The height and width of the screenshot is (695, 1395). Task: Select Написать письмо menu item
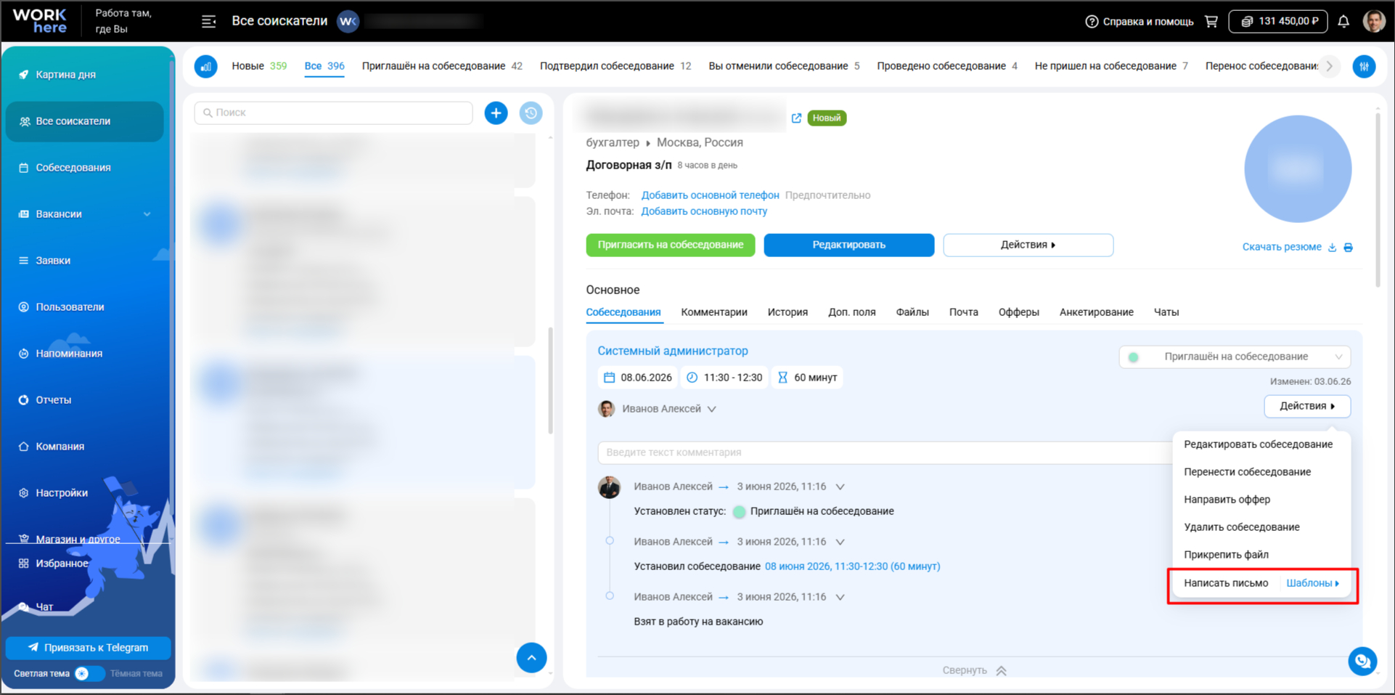click(1226, 583)
